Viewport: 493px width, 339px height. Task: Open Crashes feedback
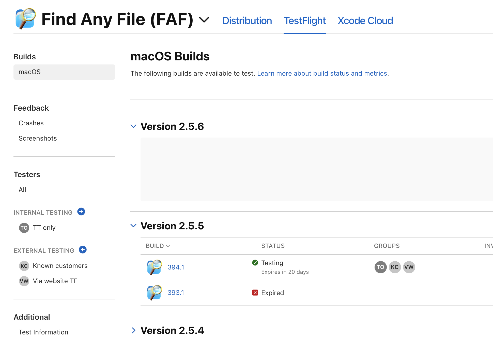(x=31, y=123)
